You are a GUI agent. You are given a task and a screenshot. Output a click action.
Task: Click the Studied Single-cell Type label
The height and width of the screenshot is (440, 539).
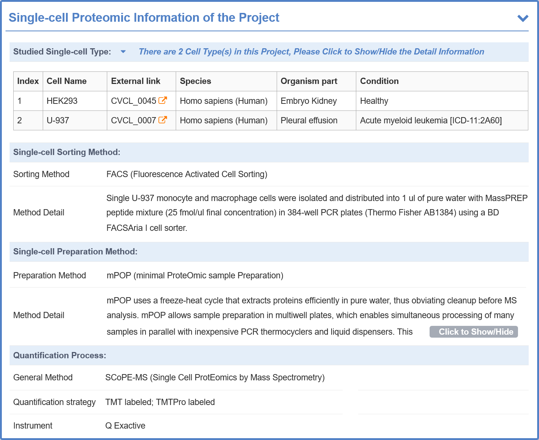(62, 52)
